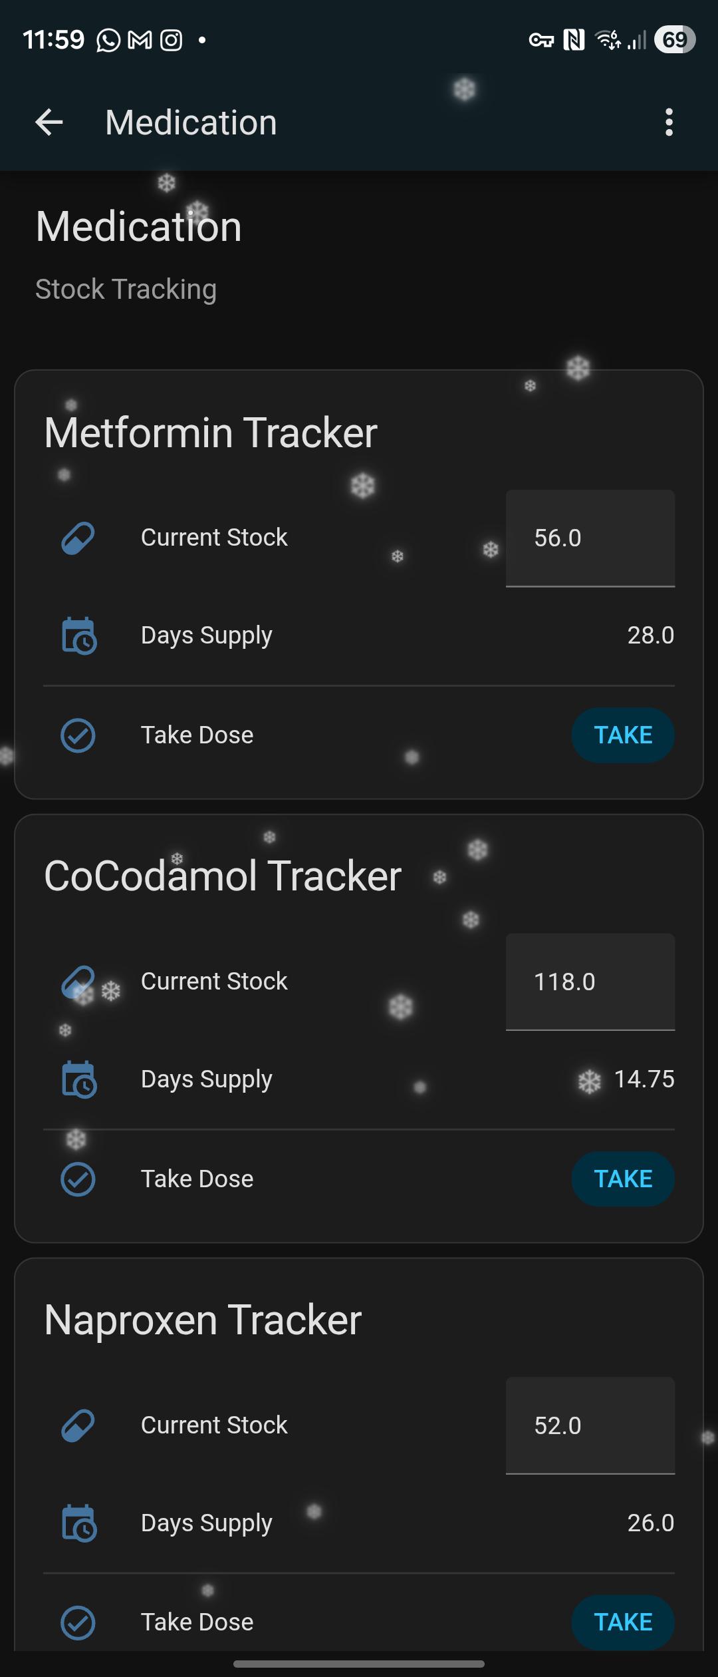
Task: Tap the Metformin Days Supply calendar icon
Action: pyautogui.click(x=78, y=636)
